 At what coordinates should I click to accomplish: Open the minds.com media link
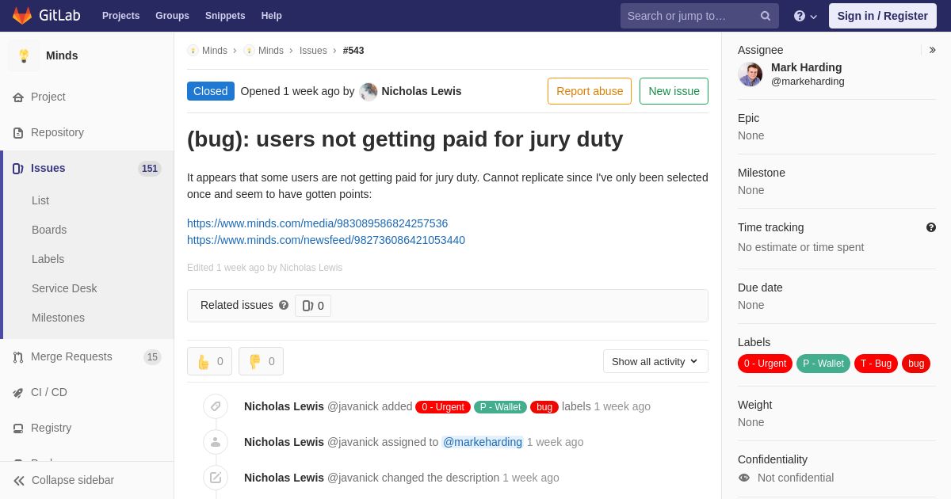tap(317, 223)
